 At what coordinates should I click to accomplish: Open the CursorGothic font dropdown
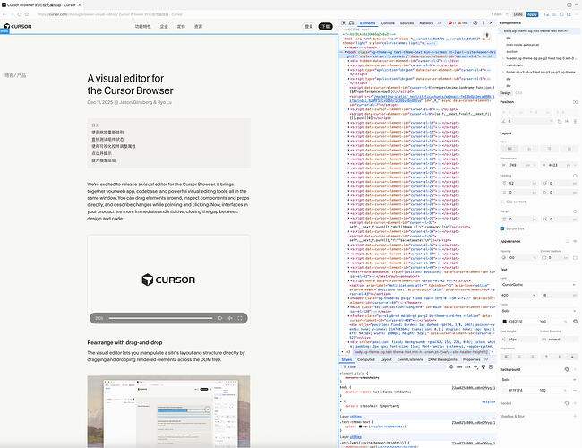point(539,285)
